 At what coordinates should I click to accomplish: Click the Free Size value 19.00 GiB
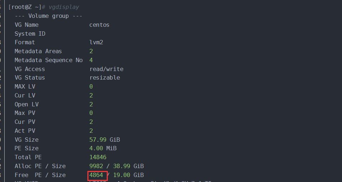click(x=129, y=175)
